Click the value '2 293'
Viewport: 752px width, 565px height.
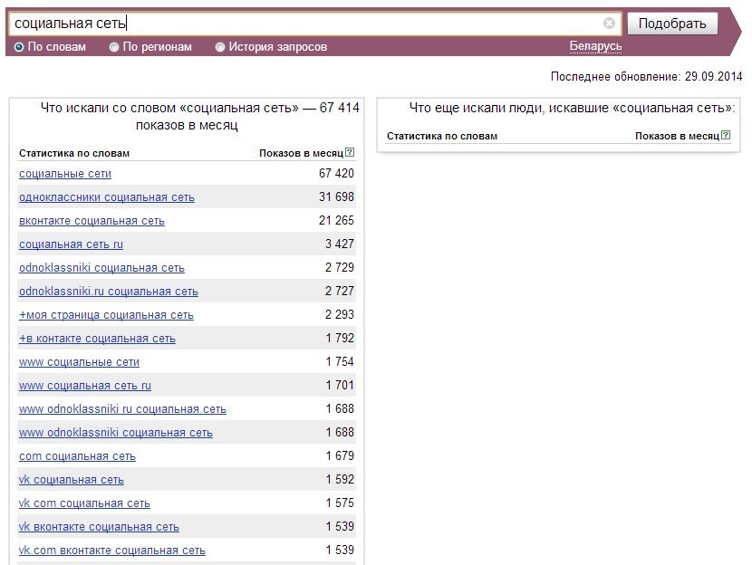[x=340, y=314]
